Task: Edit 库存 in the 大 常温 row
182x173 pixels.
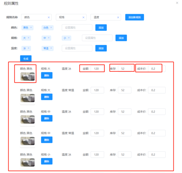Action: (124, 90)
